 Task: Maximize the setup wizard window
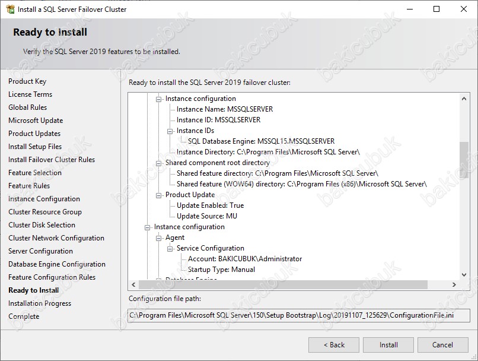[x=436, y=9]
